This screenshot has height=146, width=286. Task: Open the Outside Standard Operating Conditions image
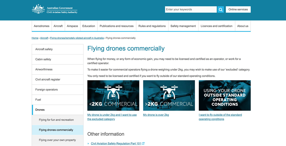[x=225, y=95]
